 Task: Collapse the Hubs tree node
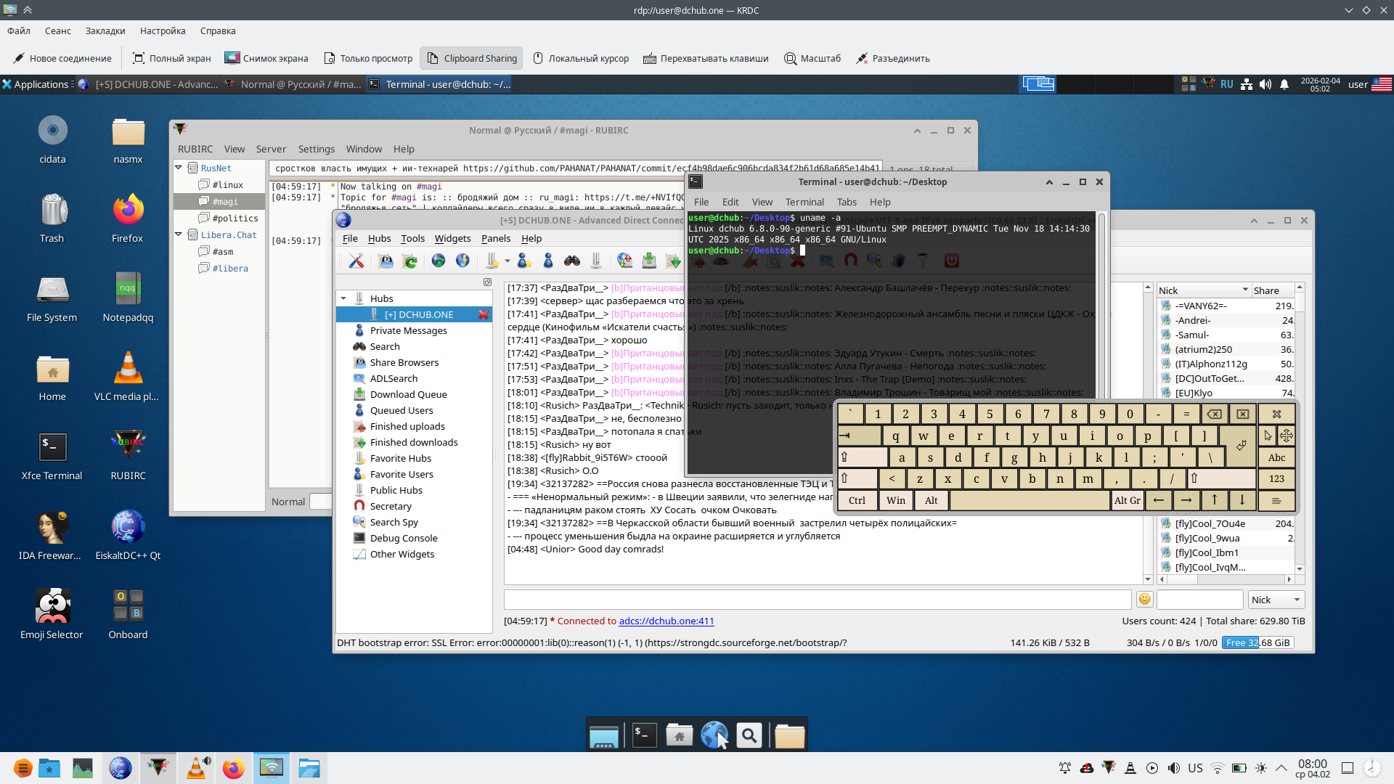[x=343, y=298]
